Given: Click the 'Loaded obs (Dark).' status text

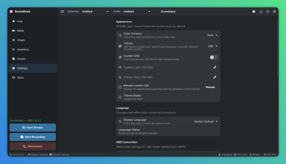Looking at the screenshot, I should tap(134, 99).
